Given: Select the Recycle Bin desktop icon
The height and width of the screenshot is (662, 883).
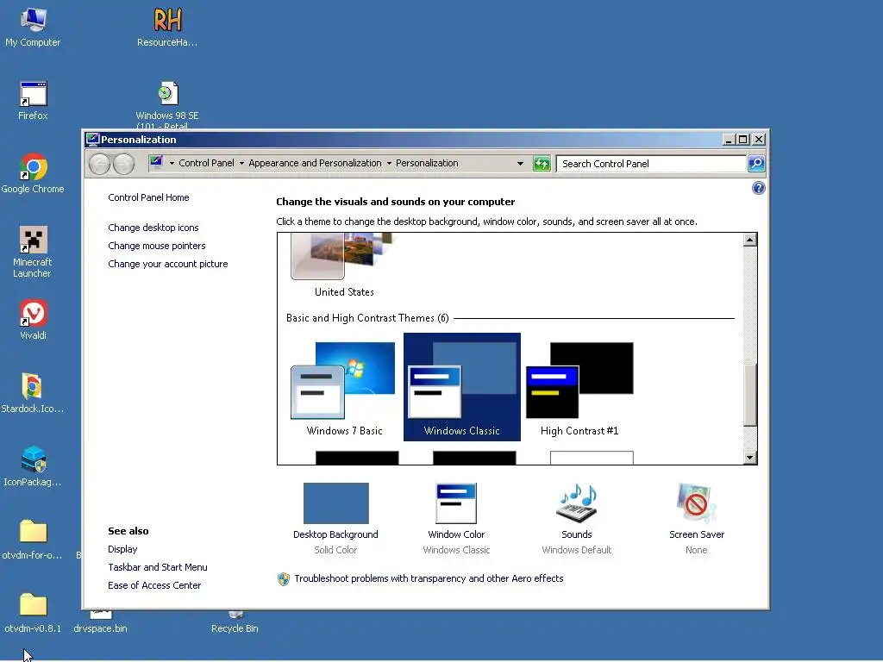Looking at the screenshot, I should pos(235,622).
